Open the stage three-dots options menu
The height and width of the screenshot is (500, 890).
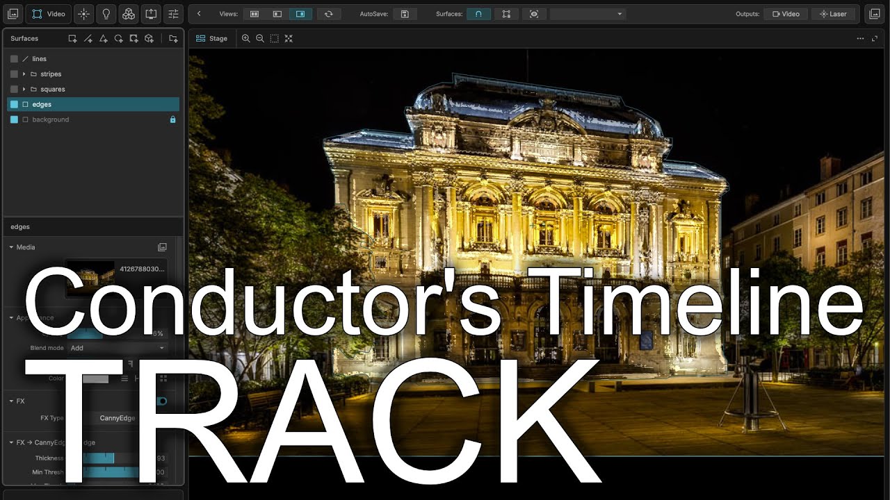(860, 38)
